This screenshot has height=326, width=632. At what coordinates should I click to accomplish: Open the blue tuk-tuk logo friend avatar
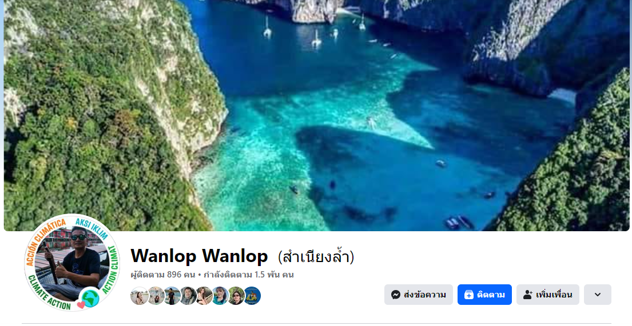pyautogui.click(x=252, y=296)
